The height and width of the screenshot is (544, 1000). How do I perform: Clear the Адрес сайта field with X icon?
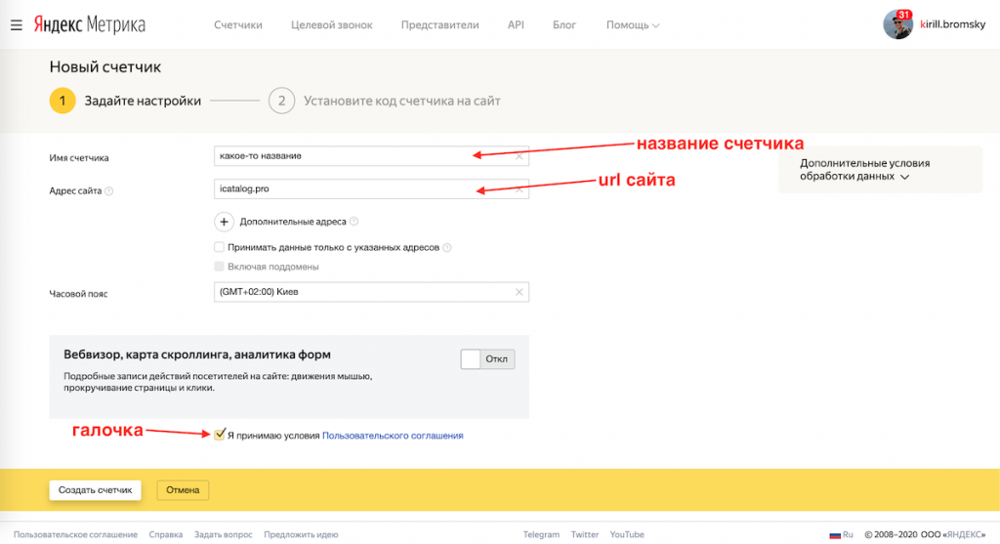(519, 190)
